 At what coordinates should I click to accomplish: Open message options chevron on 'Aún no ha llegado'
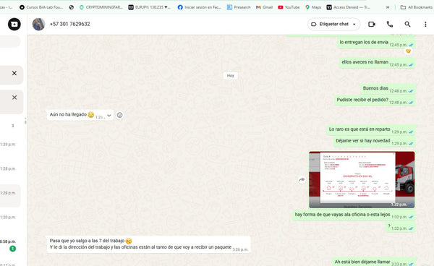point(109,116)
